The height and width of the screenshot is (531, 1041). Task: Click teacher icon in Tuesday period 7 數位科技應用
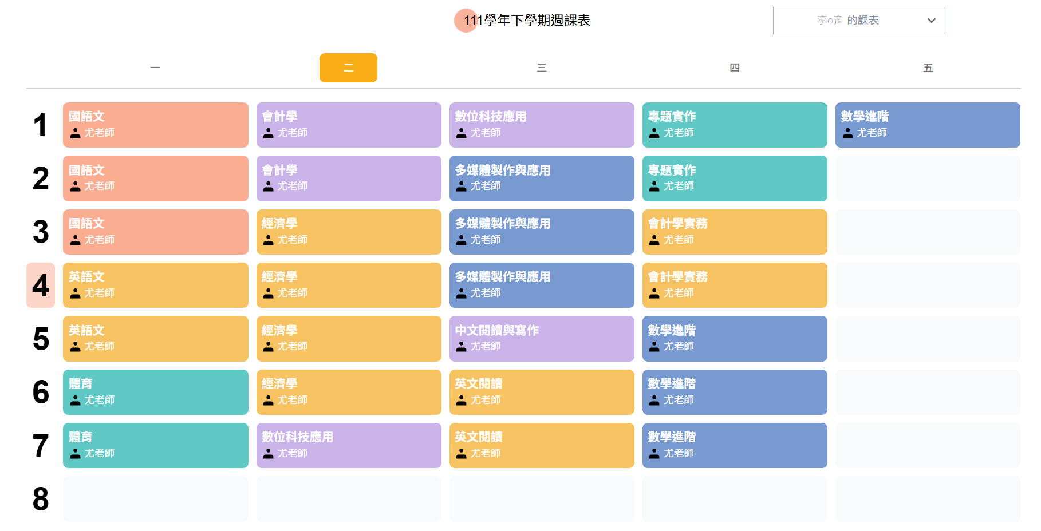tap(268, 454)
